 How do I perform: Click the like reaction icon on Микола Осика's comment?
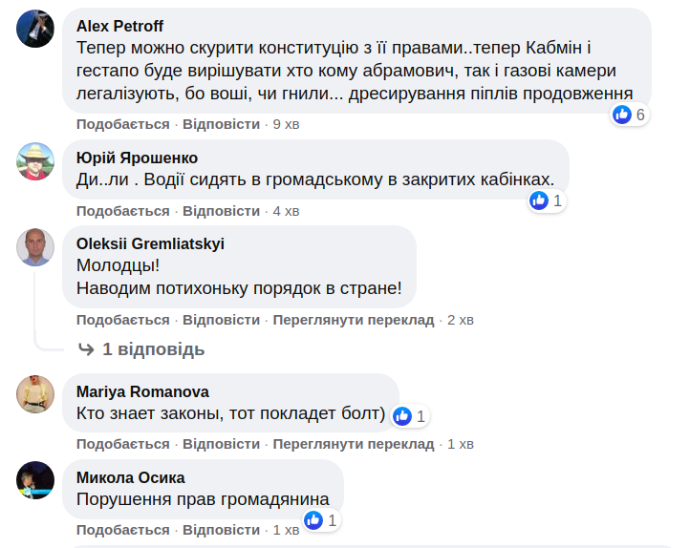pos(313,520)
